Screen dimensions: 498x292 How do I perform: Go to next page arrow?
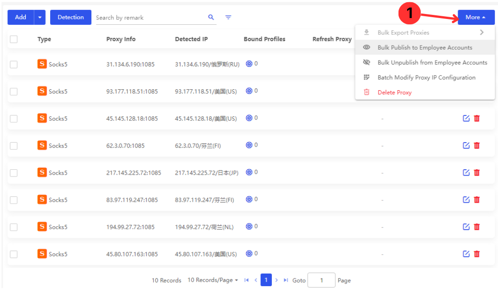click(277, 280)
